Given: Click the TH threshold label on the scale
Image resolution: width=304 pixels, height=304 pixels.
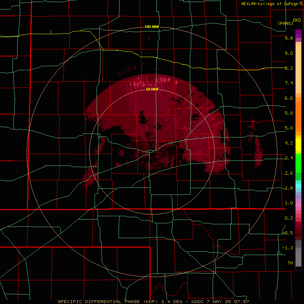Looking at the screenshot, I should pyautogui.click(x=290, y=263).
